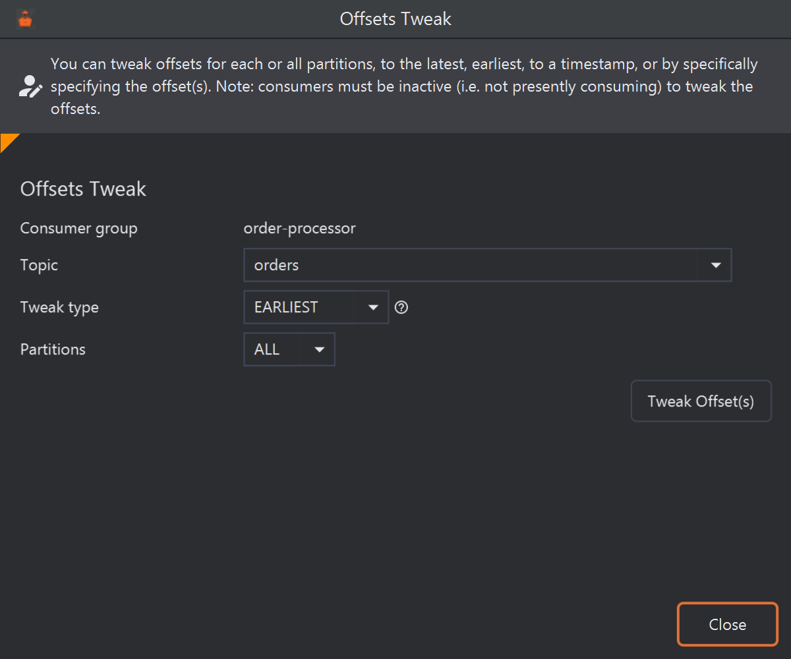Click the Consumer group label
This screenshot has height=659, width=791.
click(79, 229)
